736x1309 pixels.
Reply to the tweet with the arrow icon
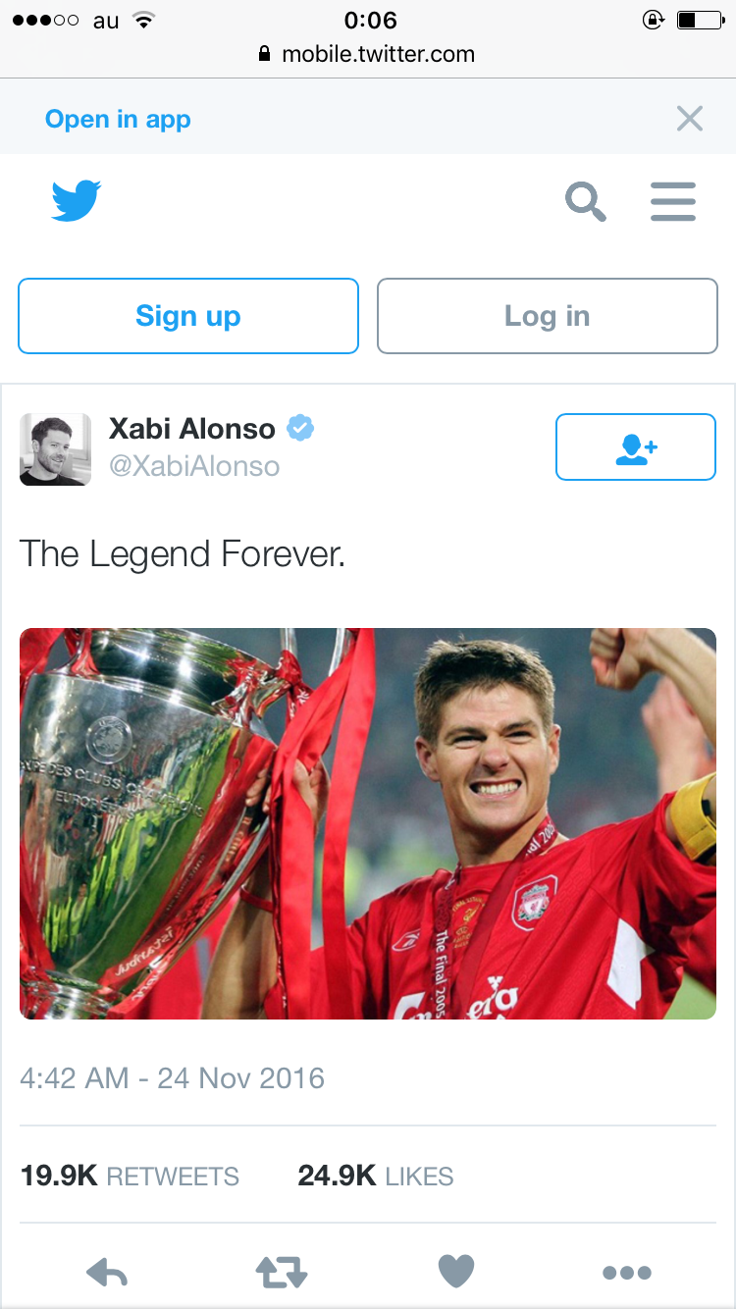107,1273
